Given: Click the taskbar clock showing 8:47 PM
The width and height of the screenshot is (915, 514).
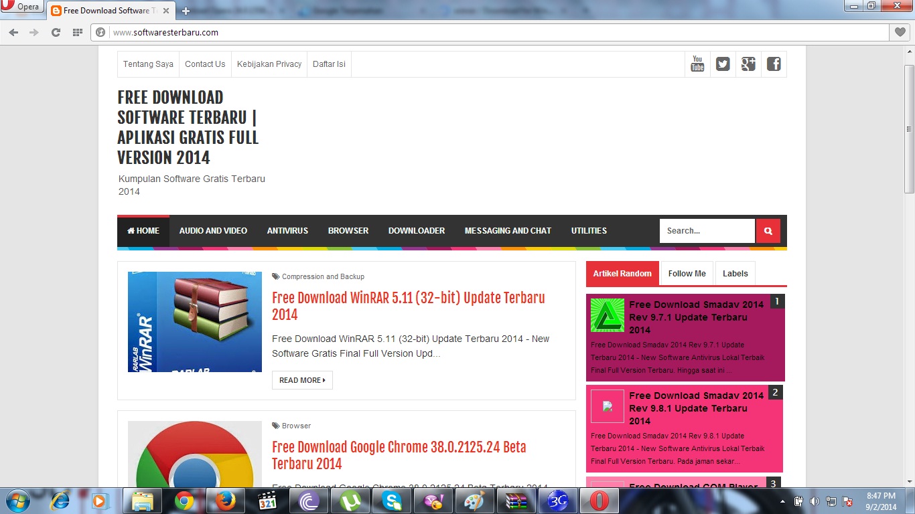Looking at the screenshot, I should click(881, 501).
